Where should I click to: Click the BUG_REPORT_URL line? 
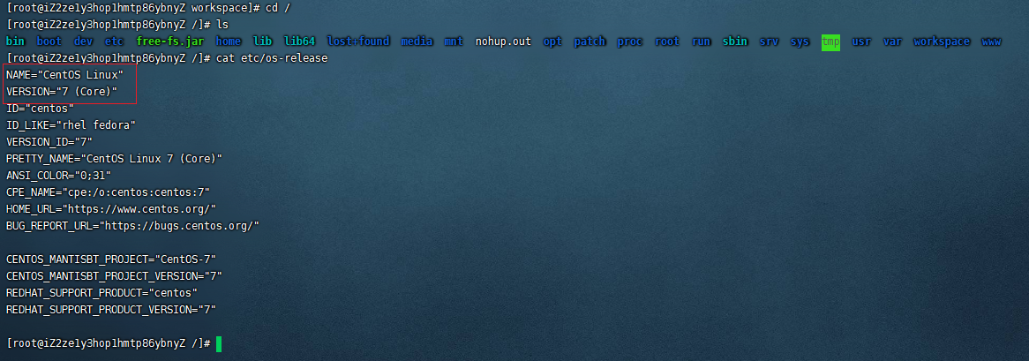click(x=132, y=226)
